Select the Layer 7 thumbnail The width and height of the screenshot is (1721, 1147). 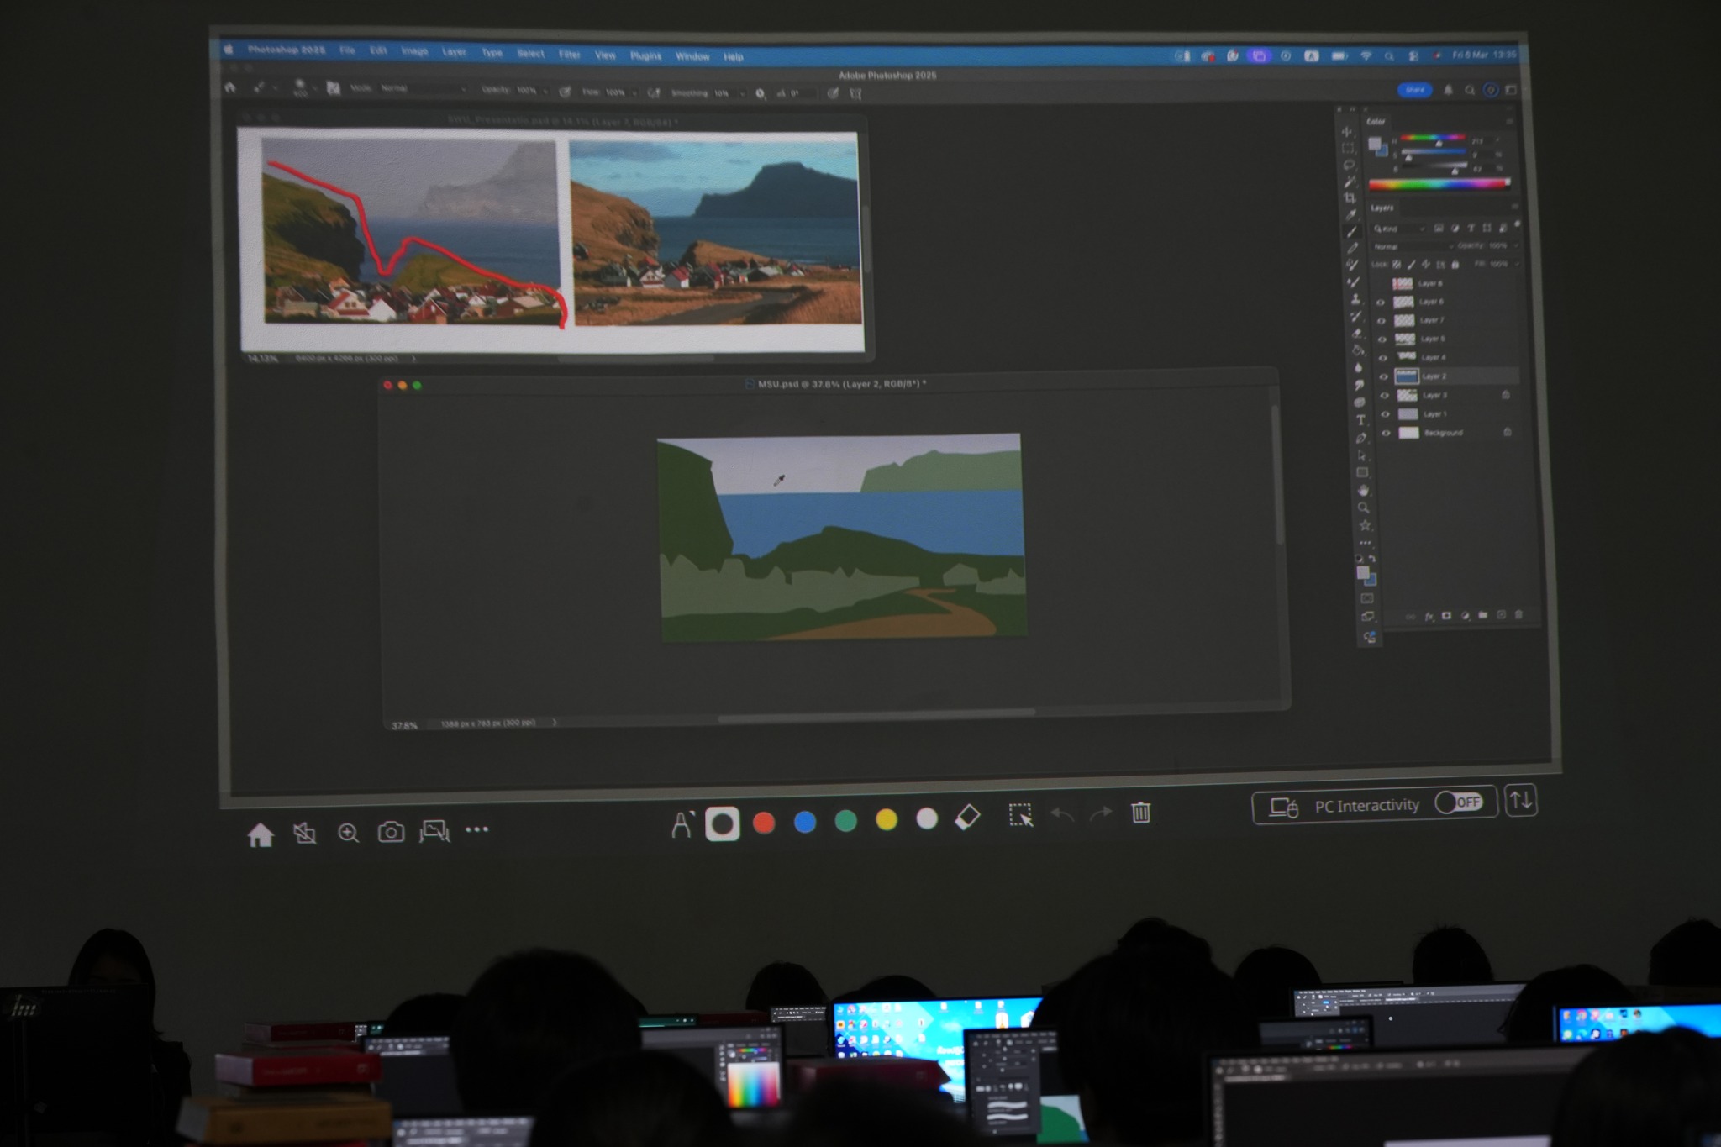click(x=1404, y=321)
